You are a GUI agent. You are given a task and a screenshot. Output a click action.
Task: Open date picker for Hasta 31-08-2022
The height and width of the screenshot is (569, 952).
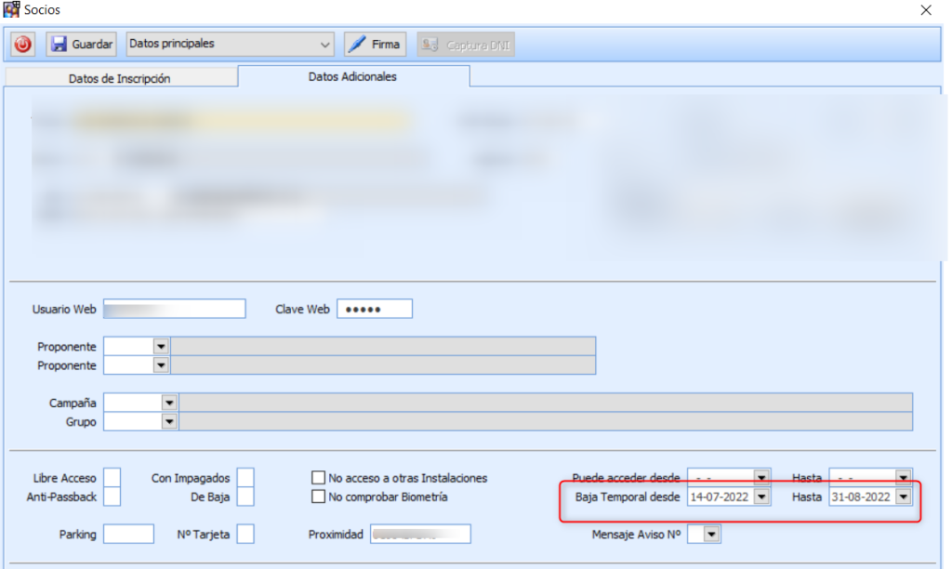[903, 496]
